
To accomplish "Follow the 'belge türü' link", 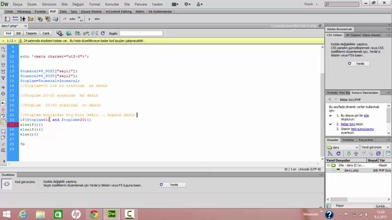I will pos(348,124).
